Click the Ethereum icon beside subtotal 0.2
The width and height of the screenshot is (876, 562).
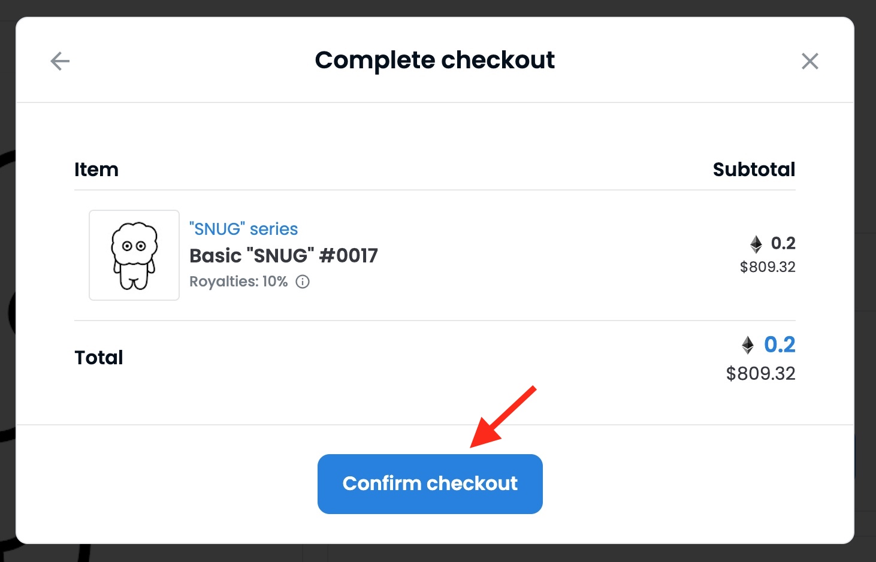(x=756, y=244)
